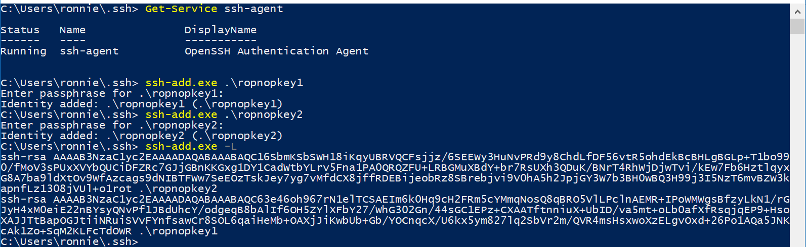Click the Enter passphrase for ropnopkey1 line
This screenshot has height=247, width=806.
click(x=112, y=94)
